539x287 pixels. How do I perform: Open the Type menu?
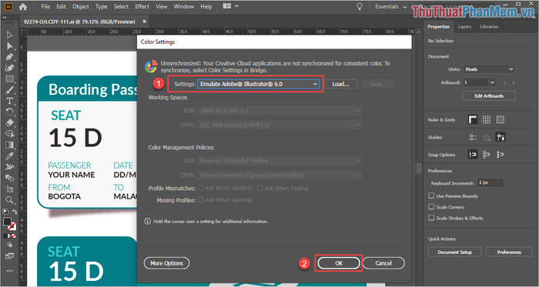(x=102, y=6)
